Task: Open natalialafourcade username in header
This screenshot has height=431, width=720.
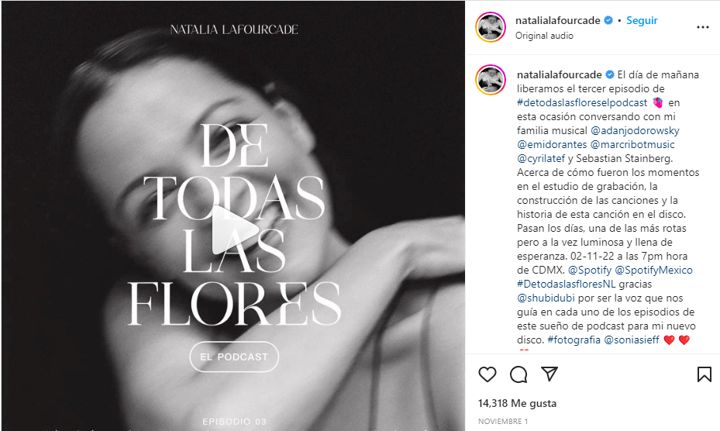Action: (x=557, y=20)
